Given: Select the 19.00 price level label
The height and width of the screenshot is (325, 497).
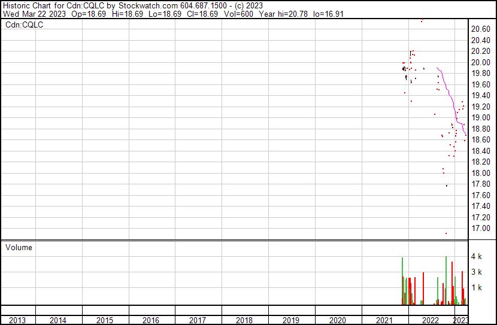Looking at the screenshot, I should pyautogui.click(x=482, y=117).
